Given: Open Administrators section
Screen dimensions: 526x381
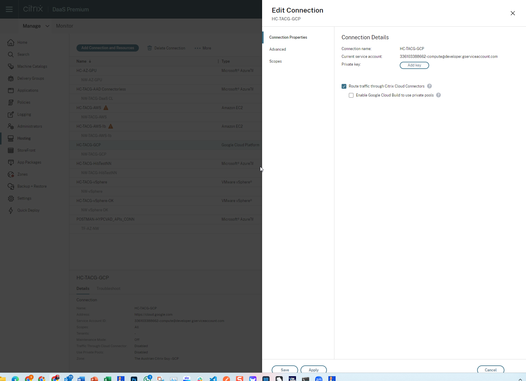Looking at the screenshot, I should 30,126.
